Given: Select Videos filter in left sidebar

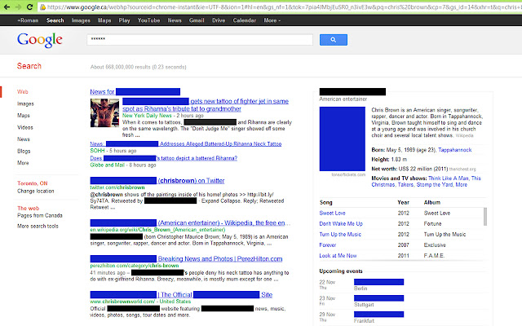Looking at the screenshot, I should pos(25,127).
